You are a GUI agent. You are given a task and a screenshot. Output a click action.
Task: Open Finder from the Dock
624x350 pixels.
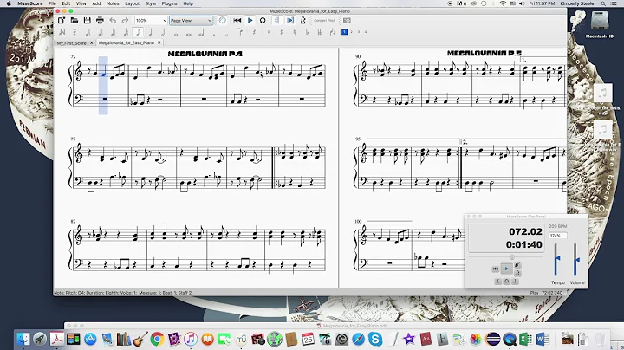point(23,339)
